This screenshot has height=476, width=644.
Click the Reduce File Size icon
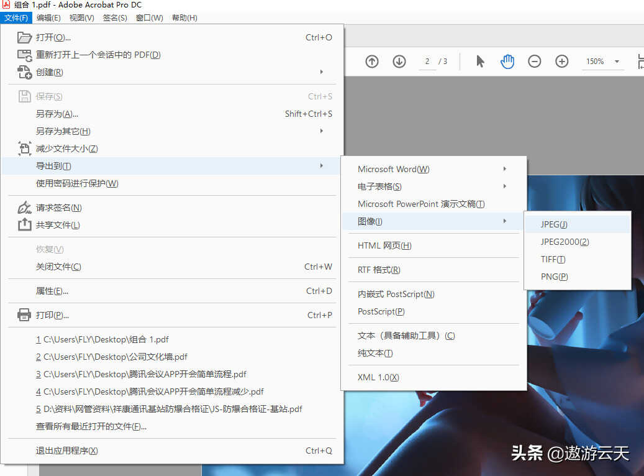tap(24, 149)
